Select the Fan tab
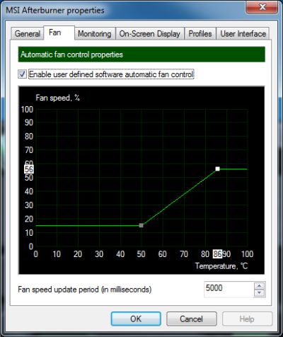This screenshot has width=283, height=337. tap(59, 33)
